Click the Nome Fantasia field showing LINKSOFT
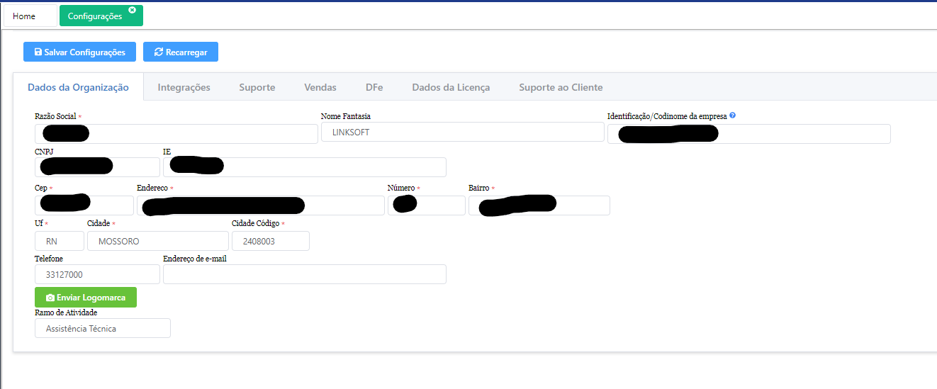Screen dimensions: 937x389 pyautogui.click(x=462, y=133)
